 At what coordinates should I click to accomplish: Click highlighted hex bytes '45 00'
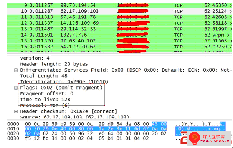(x=159, y=124)
